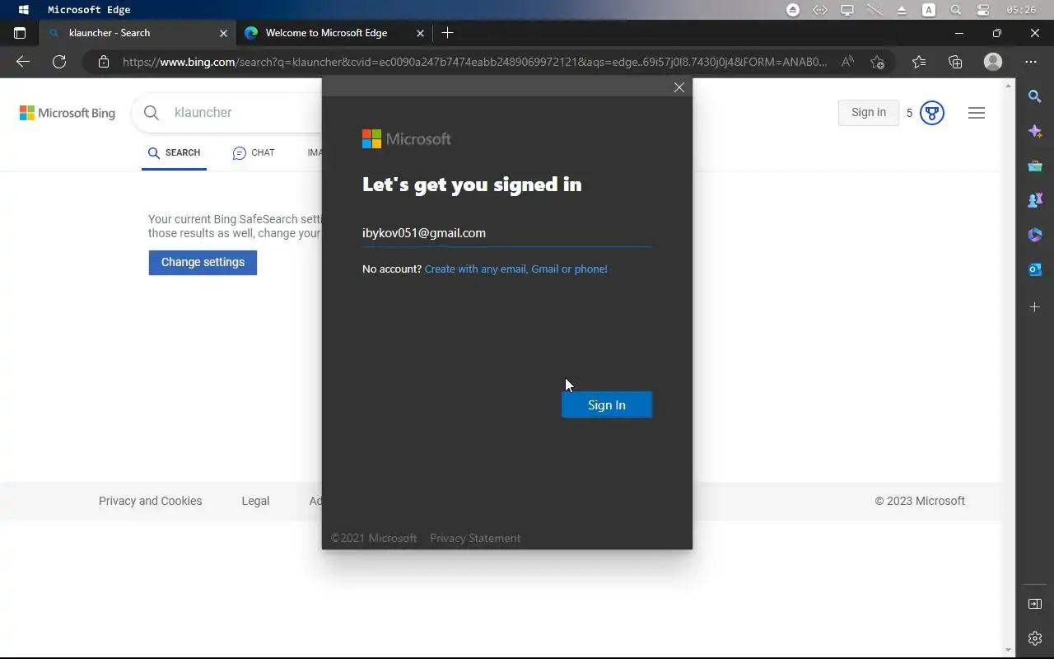
Task: Close the Microsoft sign-in dialog
Action: point(679,87)
